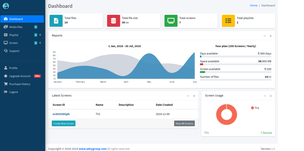Toggle TV1 legend in Screen Usage chart
Image resolution: width=304 pixels, height=151 pixels.
coord(255,108)
